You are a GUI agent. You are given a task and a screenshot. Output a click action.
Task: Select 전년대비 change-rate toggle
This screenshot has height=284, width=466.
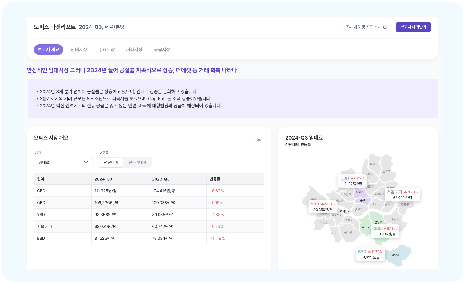(111, 162)
